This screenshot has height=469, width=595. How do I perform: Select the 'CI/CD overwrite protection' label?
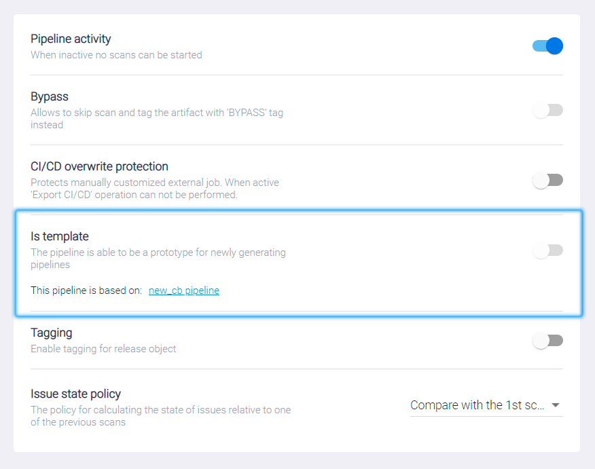(x=99, y=166)
